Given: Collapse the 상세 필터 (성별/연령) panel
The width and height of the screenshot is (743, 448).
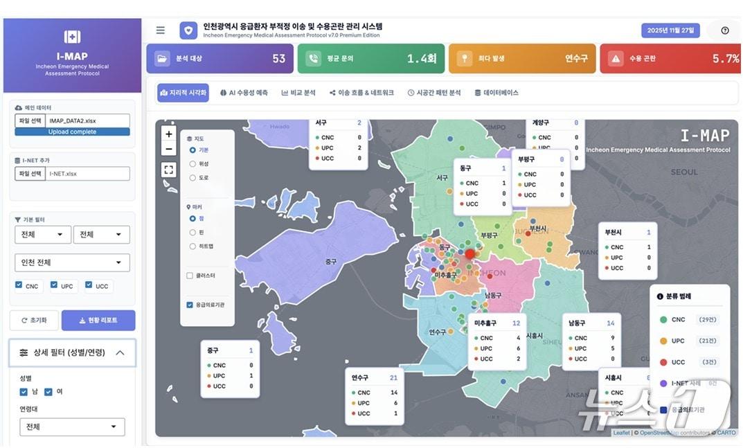Looking at the screenshot, I should (120, 352).
